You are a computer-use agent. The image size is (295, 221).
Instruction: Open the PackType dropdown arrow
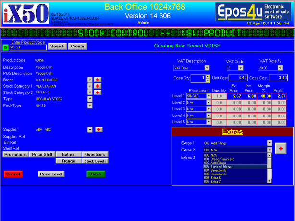pyautogui.click(x=90, y=105)
